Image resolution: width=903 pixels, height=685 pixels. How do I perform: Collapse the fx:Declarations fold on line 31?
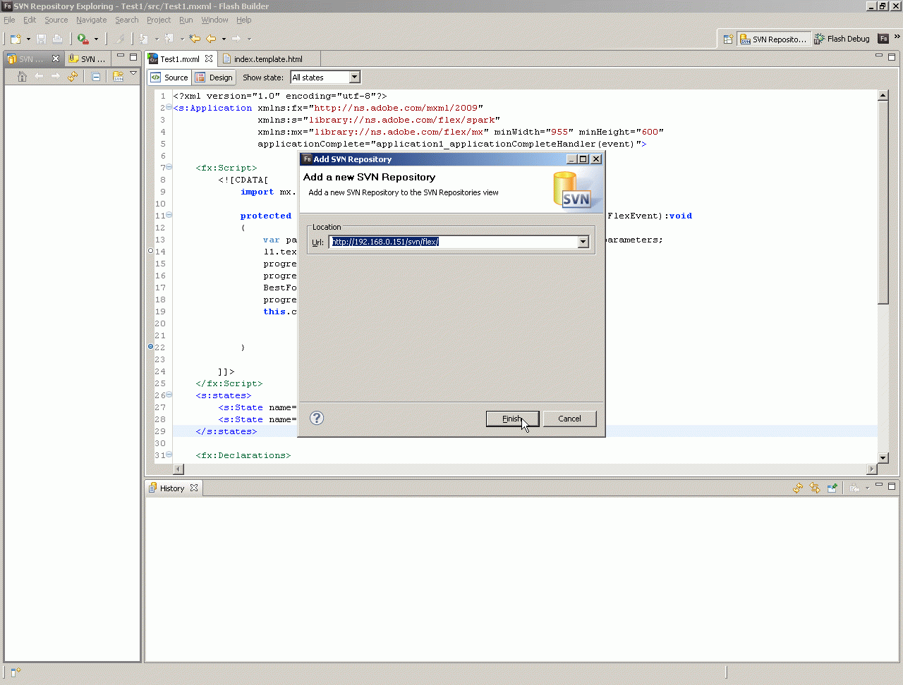click(x=169, y=455)
